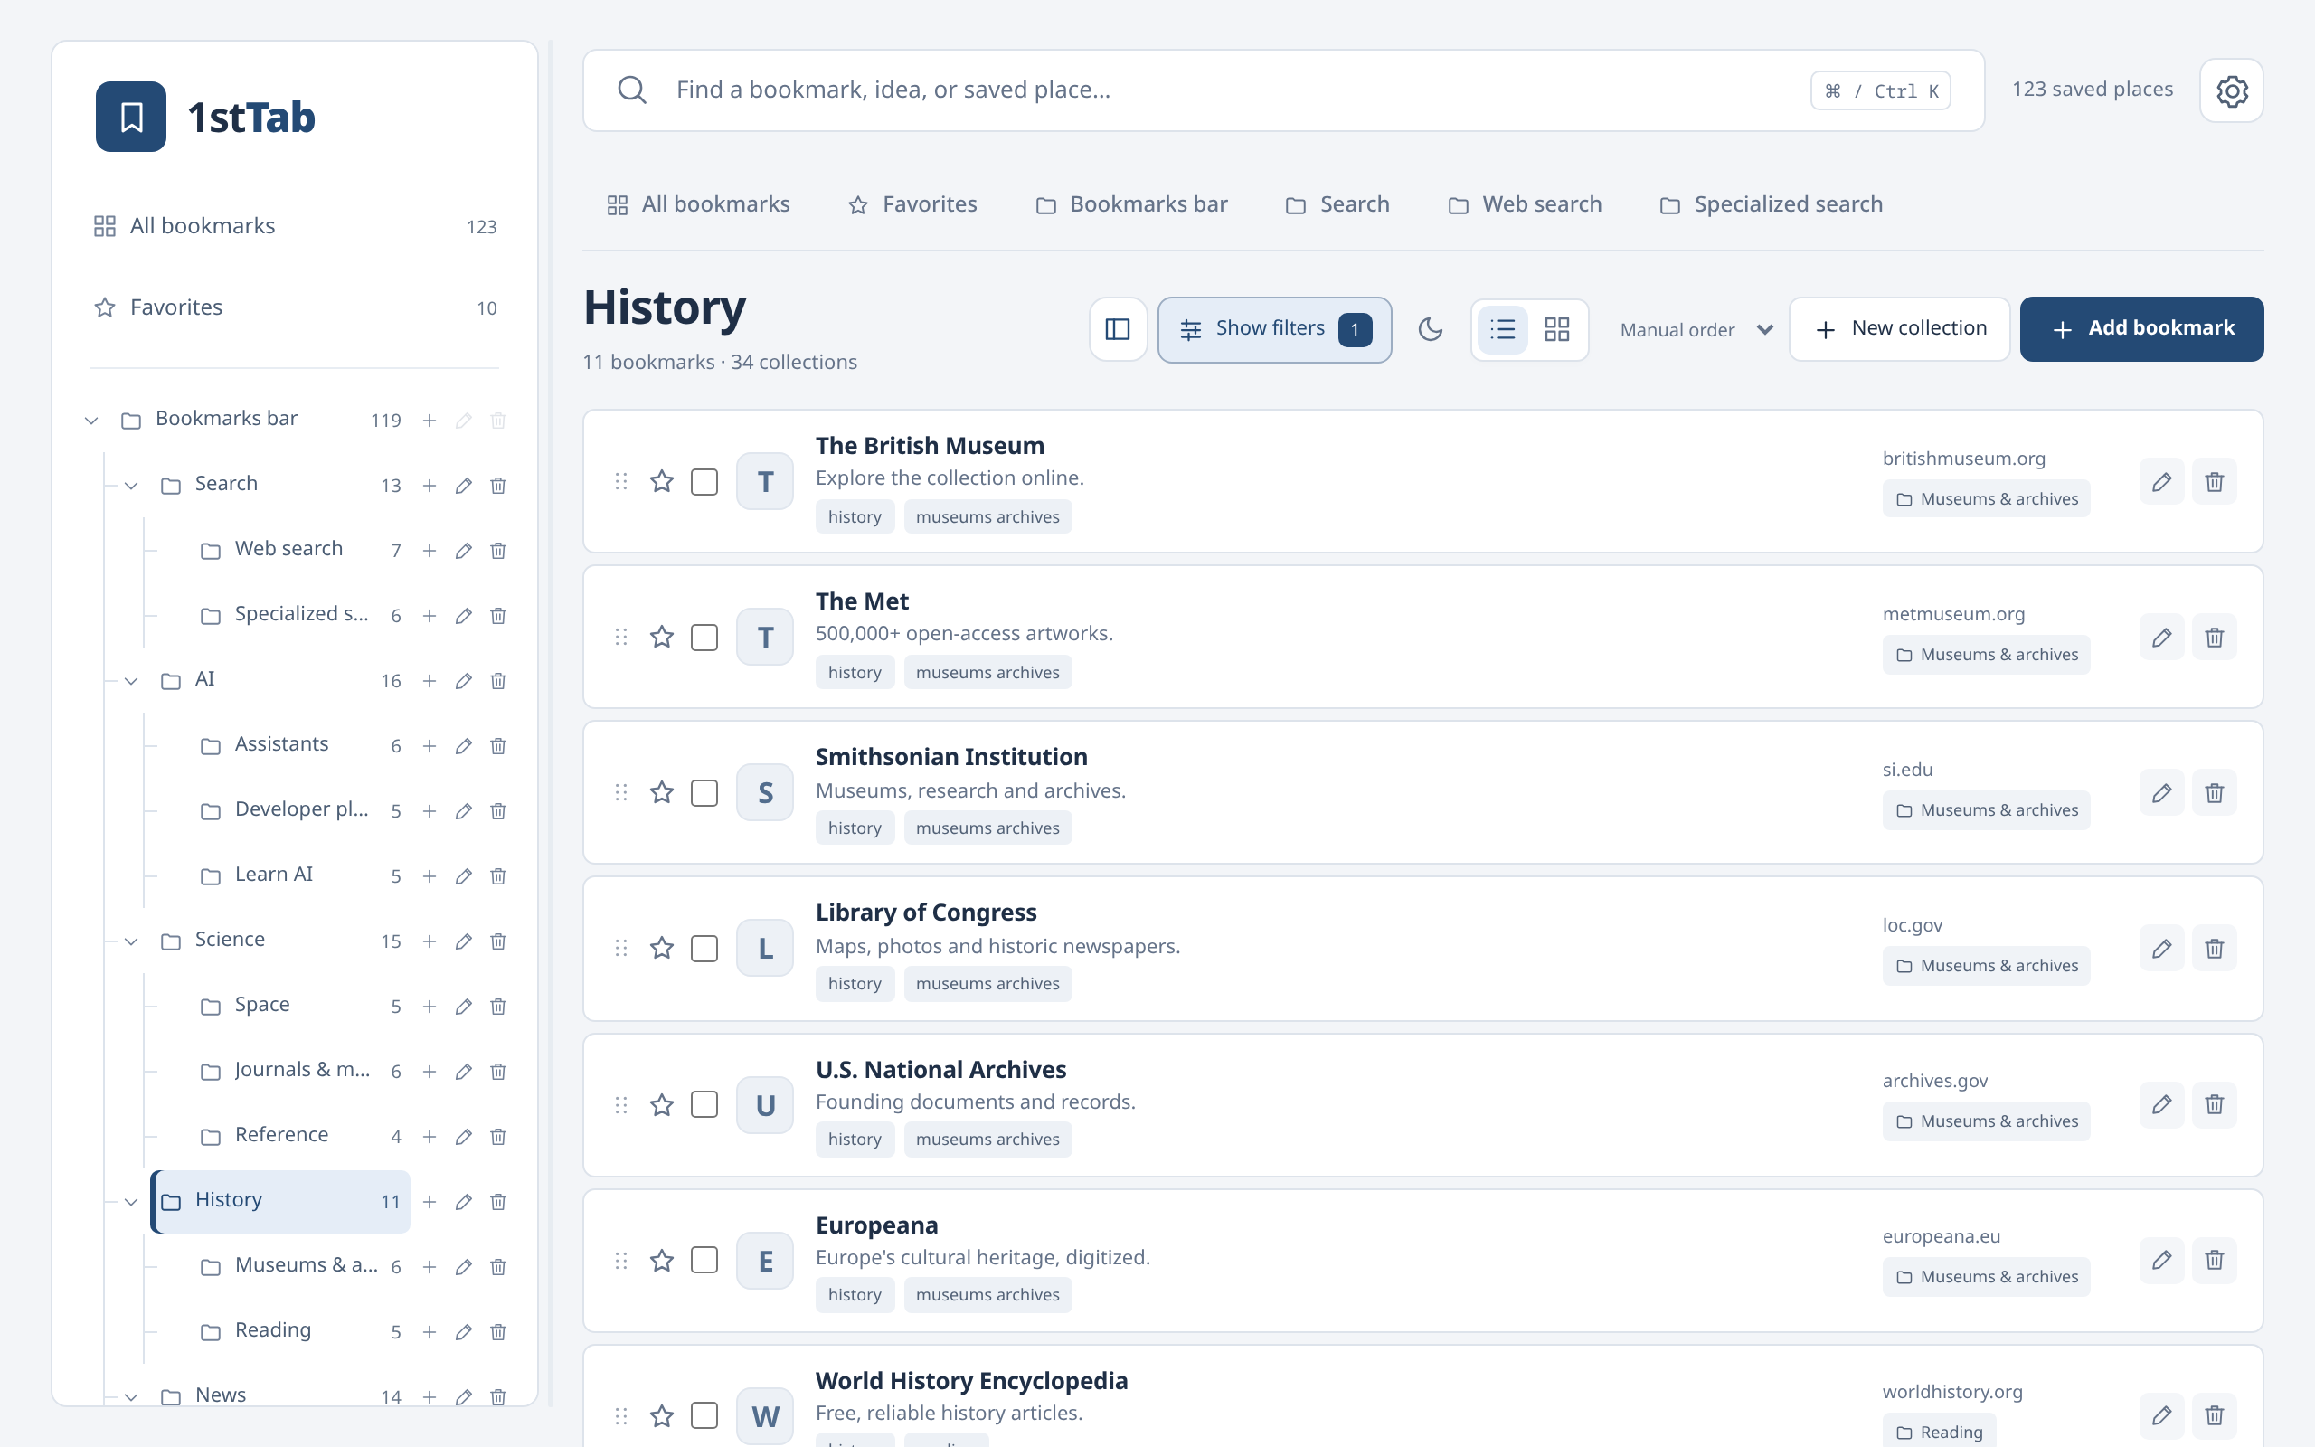Toggle the sidebar panel layout icon
Image resolution: width=2315 pixels, height=1447 pixels.
(1118, 329)
